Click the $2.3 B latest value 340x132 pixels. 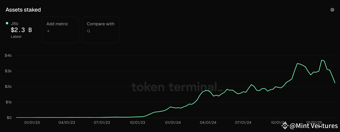(x=21, y=30)
